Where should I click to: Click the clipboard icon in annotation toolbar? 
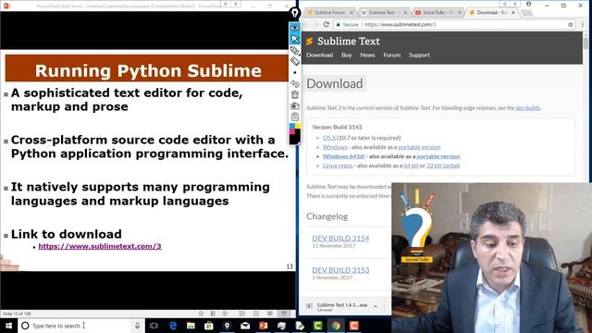pos(294,117)
